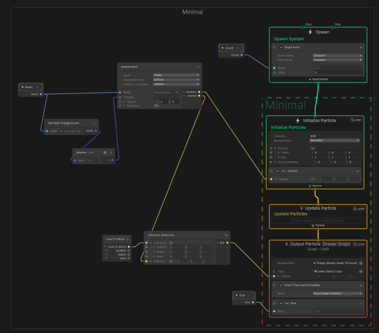379x333 pixels.
Task: Click the Local space icon on Update Particle
Action: coord(358,208)
